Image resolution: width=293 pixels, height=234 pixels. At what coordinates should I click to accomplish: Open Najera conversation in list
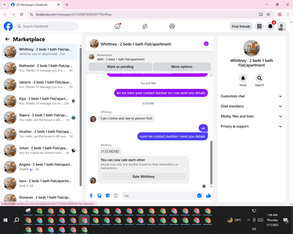click(x=40, y=118)
